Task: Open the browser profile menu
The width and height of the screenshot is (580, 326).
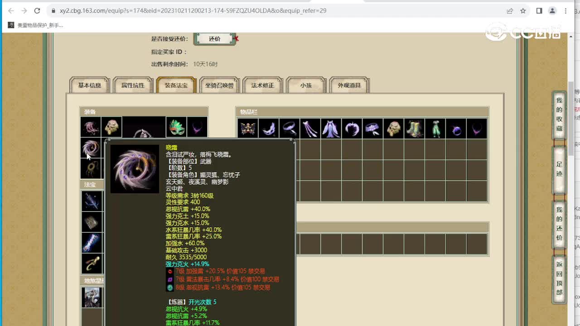Action: click(x=552, y=10)
